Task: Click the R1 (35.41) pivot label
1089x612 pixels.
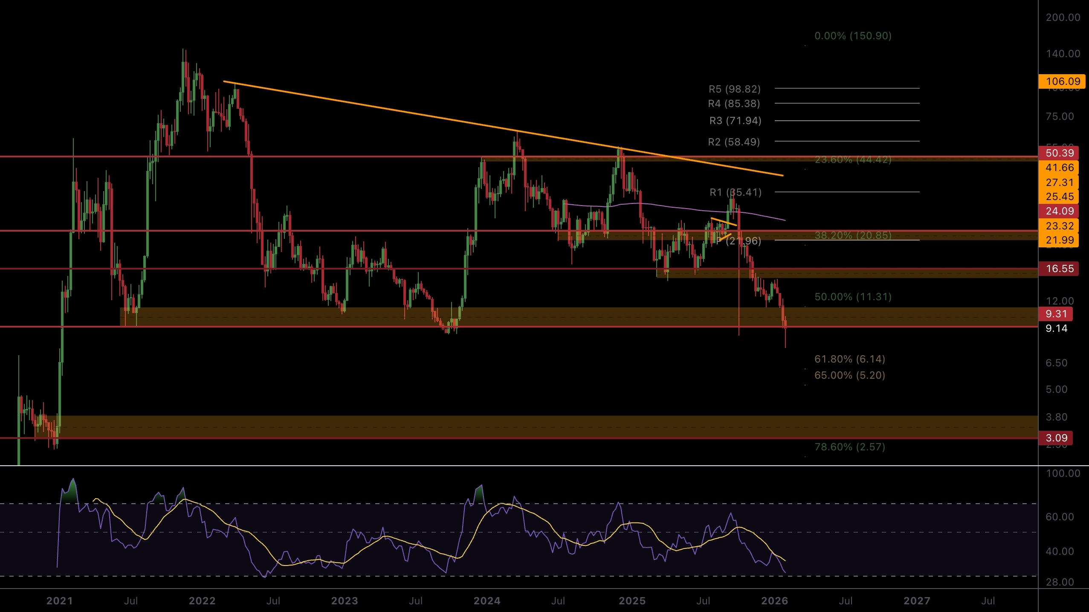Action: [735, 192]
